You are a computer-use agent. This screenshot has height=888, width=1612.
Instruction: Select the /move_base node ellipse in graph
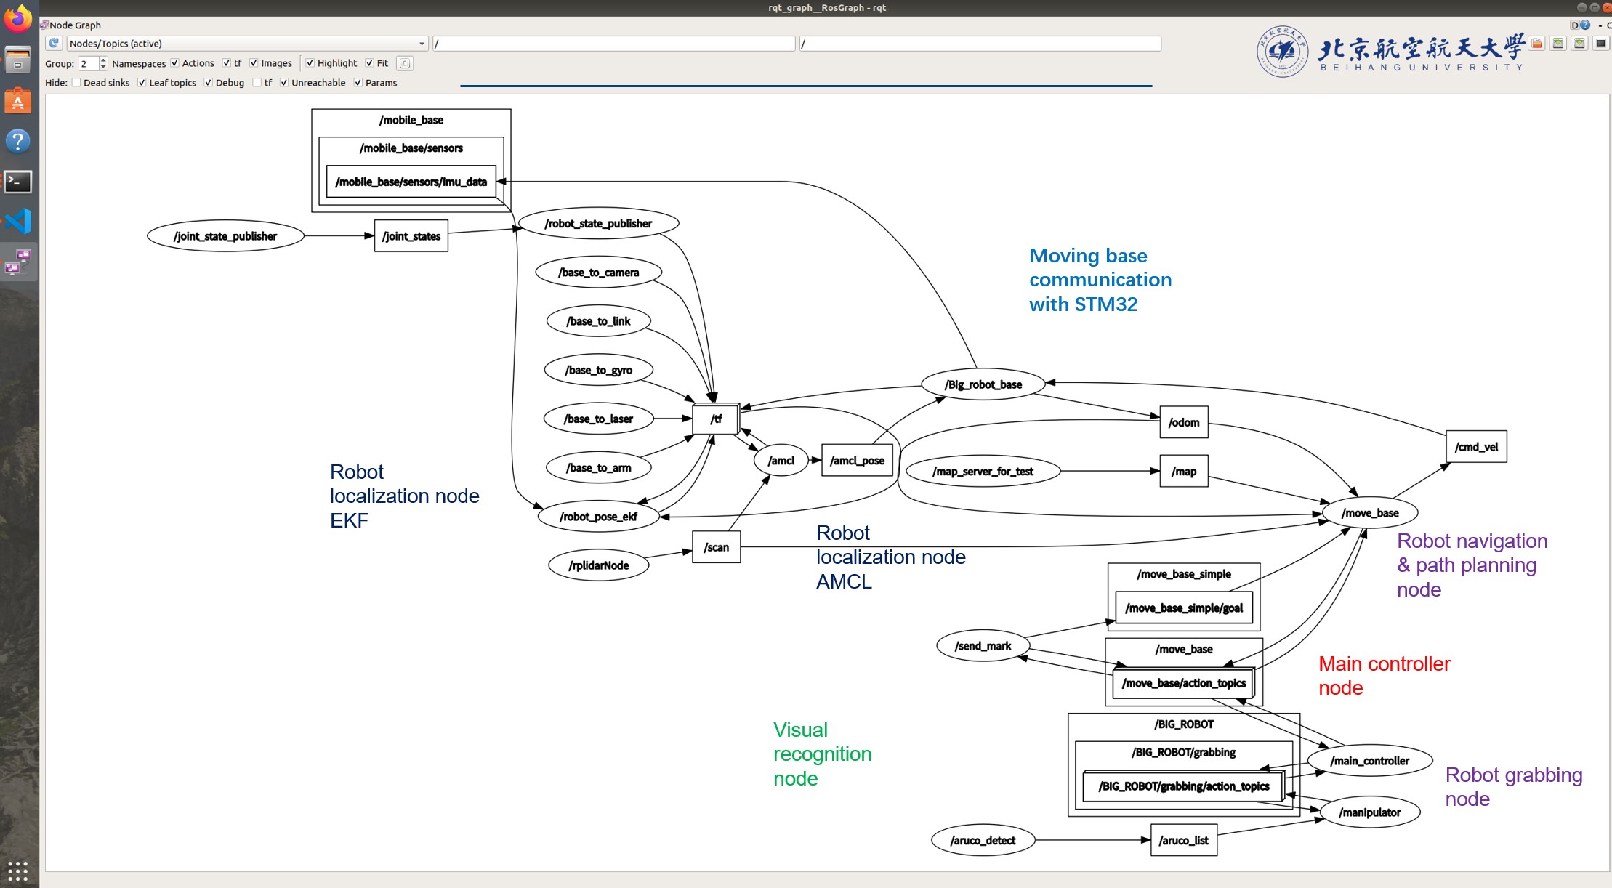point(1369,513)
